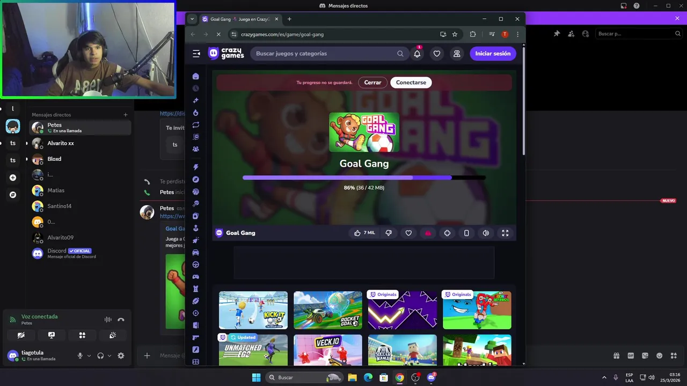Click the Iniciar sesión button
Image resolution: width=687 pixels, height=386 pixels.
pyautogui.click(x=493, y=54)
